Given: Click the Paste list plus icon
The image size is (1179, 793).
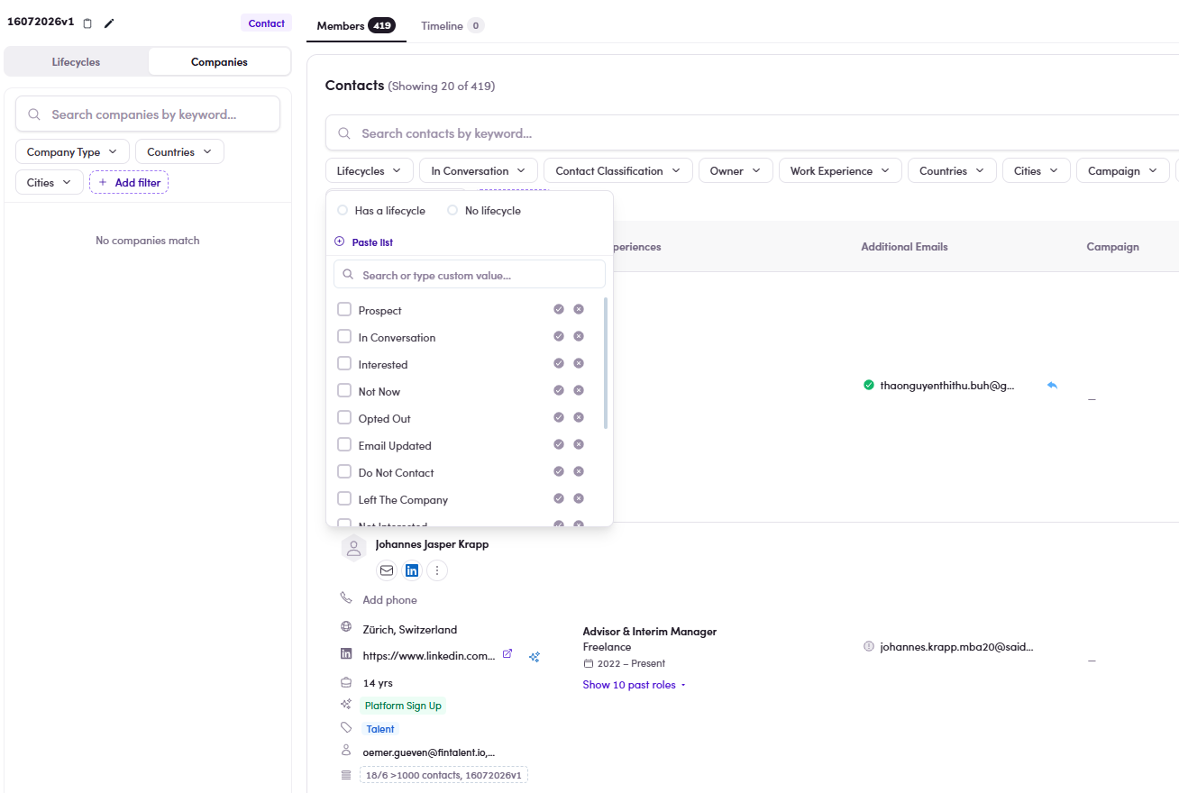Looking at the screenshot, I should click(x=340, y=242).
